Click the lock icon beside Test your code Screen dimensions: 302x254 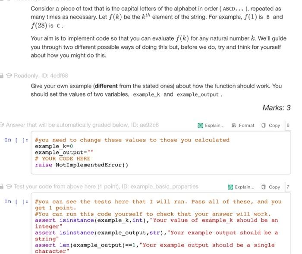[2, 186]
